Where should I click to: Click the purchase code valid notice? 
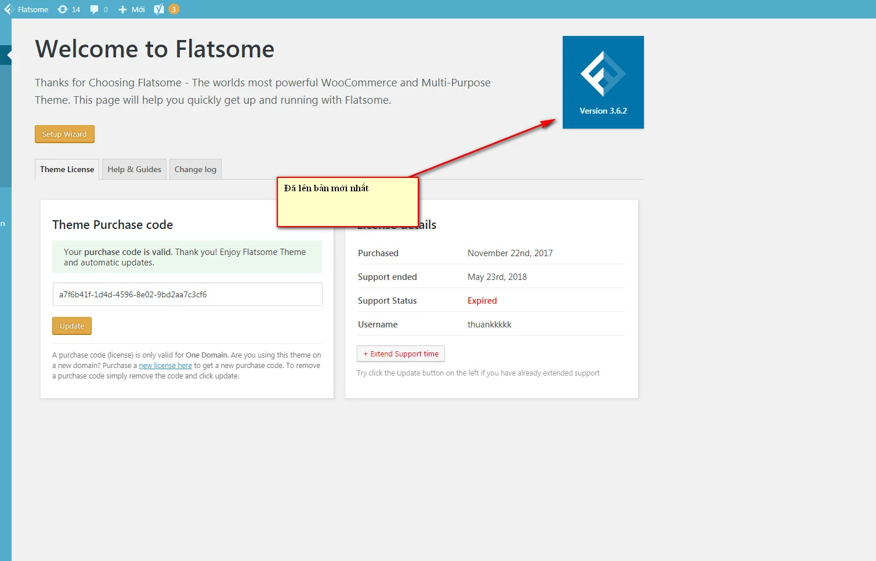[187, 257]
